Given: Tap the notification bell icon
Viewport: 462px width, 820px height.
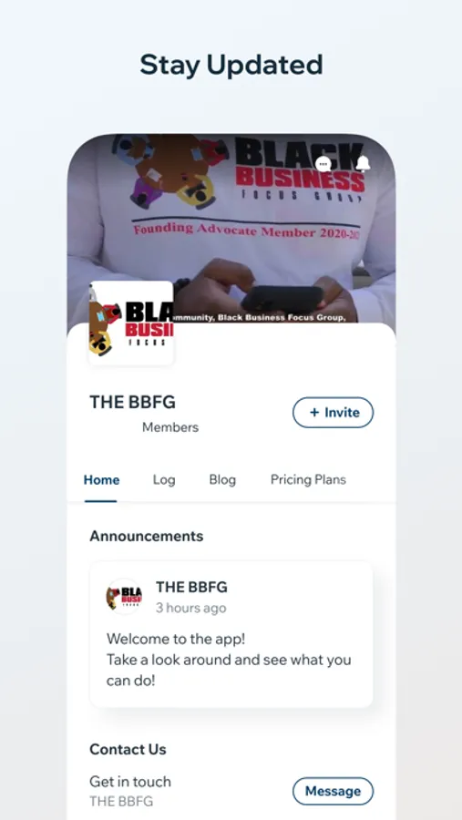Looking at the screenshot, I should [363, 164].
